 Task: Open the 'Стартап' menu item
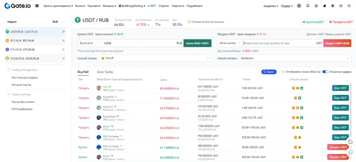pos(164,6)
